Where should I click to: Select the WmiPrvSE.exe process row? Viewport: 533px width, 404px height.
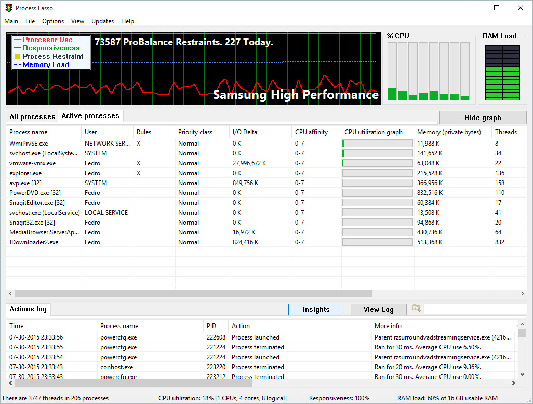pos(266,144)
